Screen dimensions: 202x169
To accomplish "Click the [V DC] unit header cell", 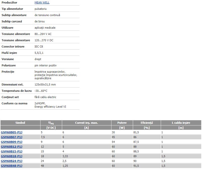I will pos(51,128).
